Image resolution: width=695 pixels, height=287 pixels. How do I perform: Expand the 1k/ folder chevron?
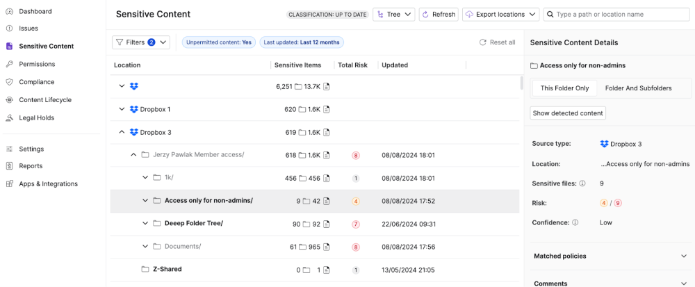click(x=145, y=178)
